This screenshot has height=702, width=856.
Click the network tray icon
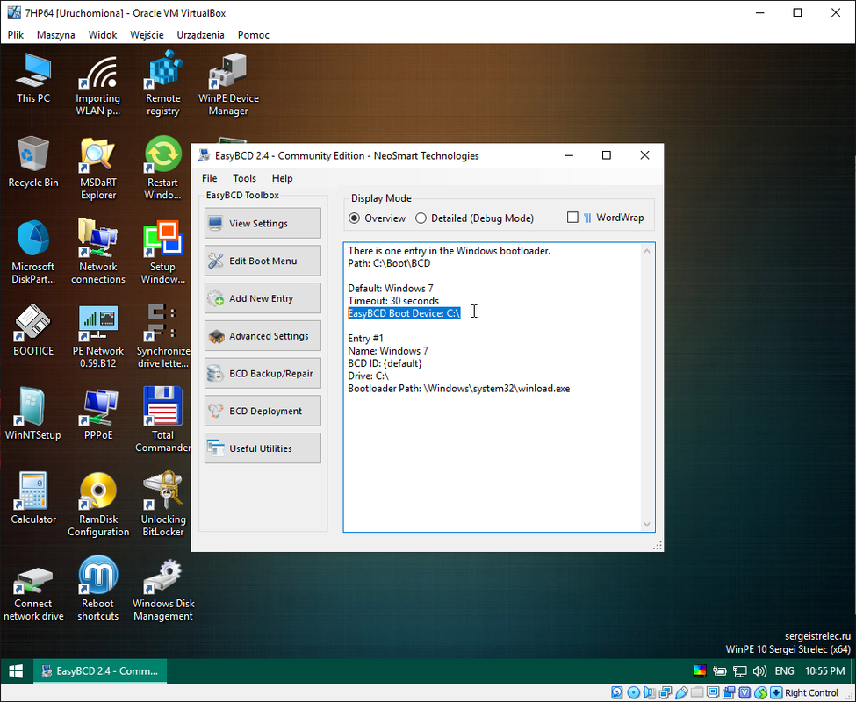tap(740, 671)
